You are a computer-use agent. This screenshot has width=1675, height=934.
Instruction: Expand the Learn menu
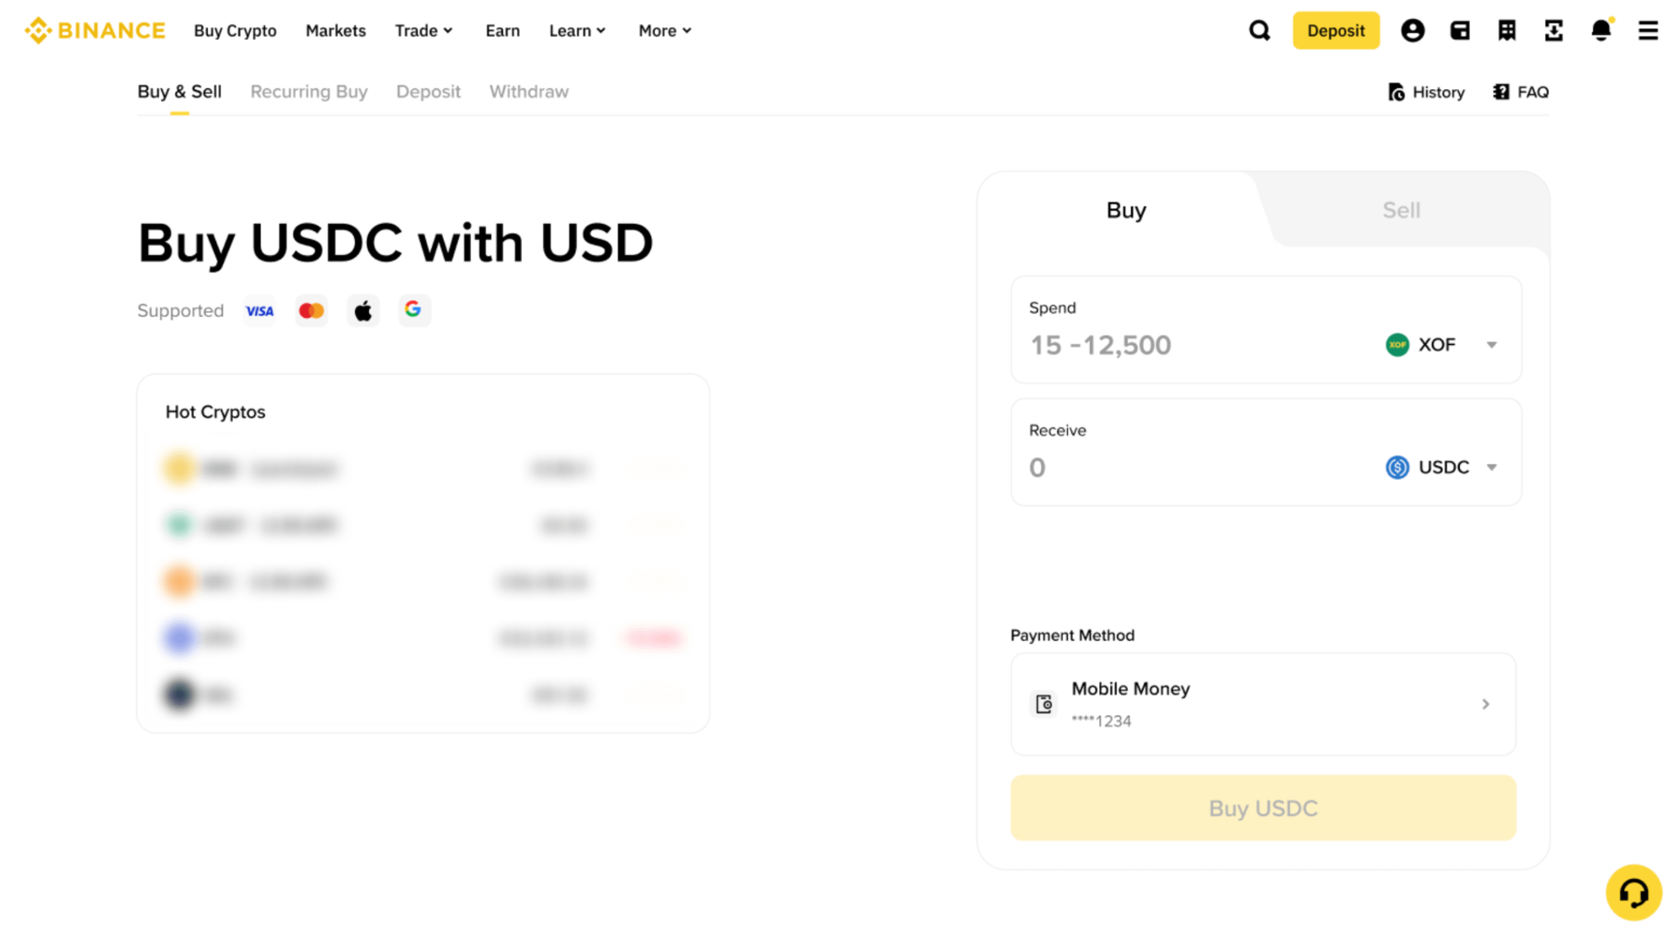click(577, 31)
